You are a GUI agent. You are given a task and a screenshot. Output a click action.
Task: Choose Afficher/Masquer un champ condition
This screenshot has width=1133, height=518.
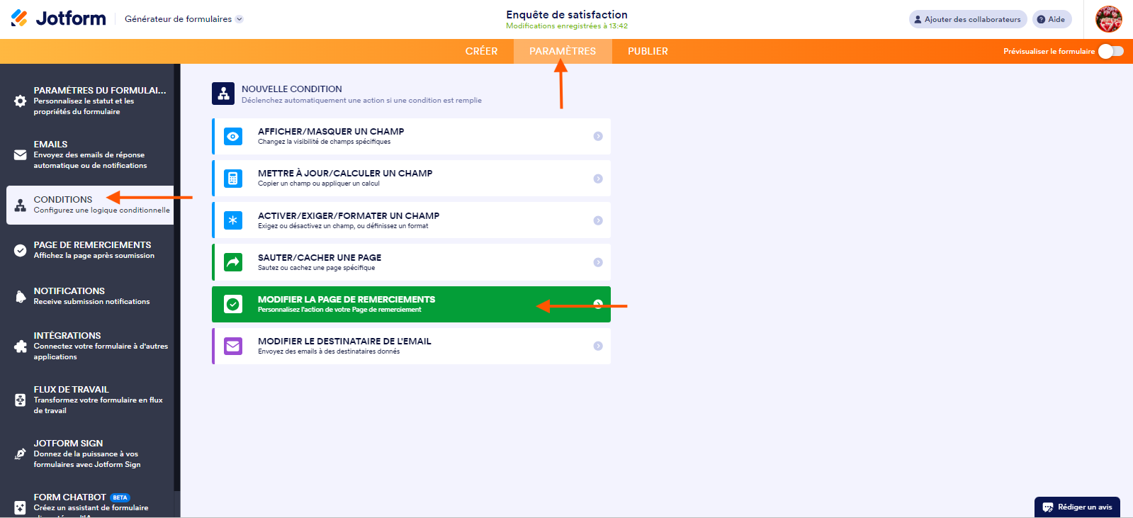(411, 136)
